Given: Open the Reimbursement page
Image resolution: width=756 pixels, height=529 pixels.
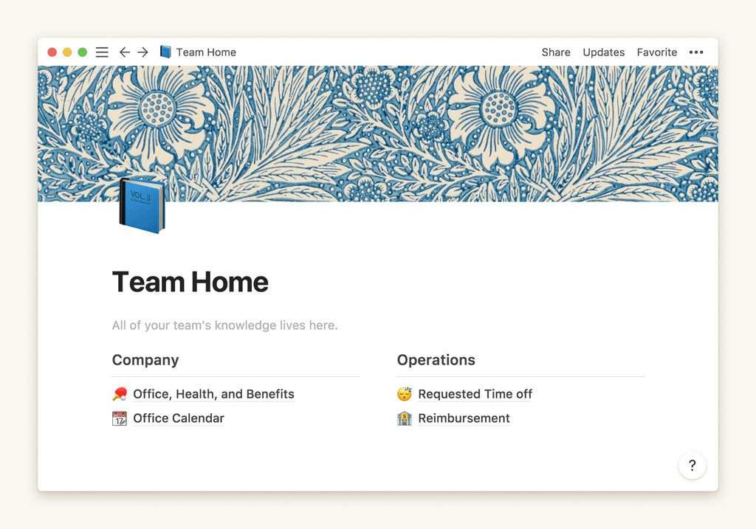Looking at the screenshot, I should click(x=464, y=418).
